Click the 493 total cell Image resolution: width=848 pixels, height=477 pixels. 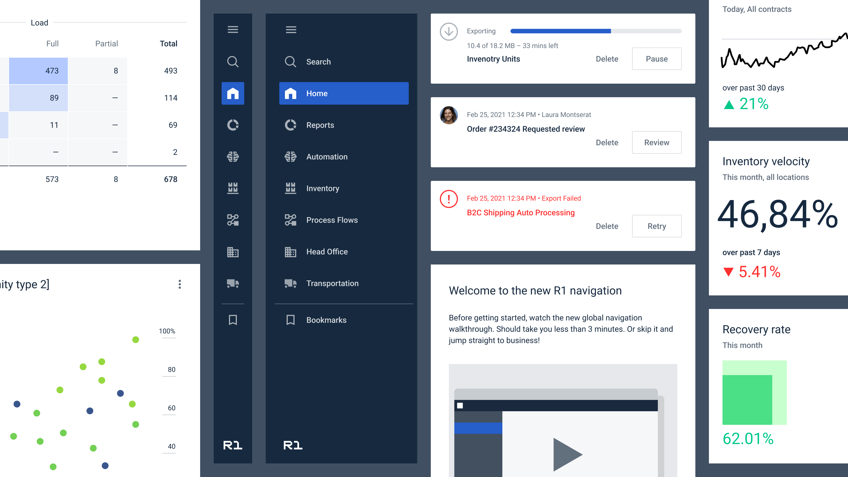tap(170, 71)
